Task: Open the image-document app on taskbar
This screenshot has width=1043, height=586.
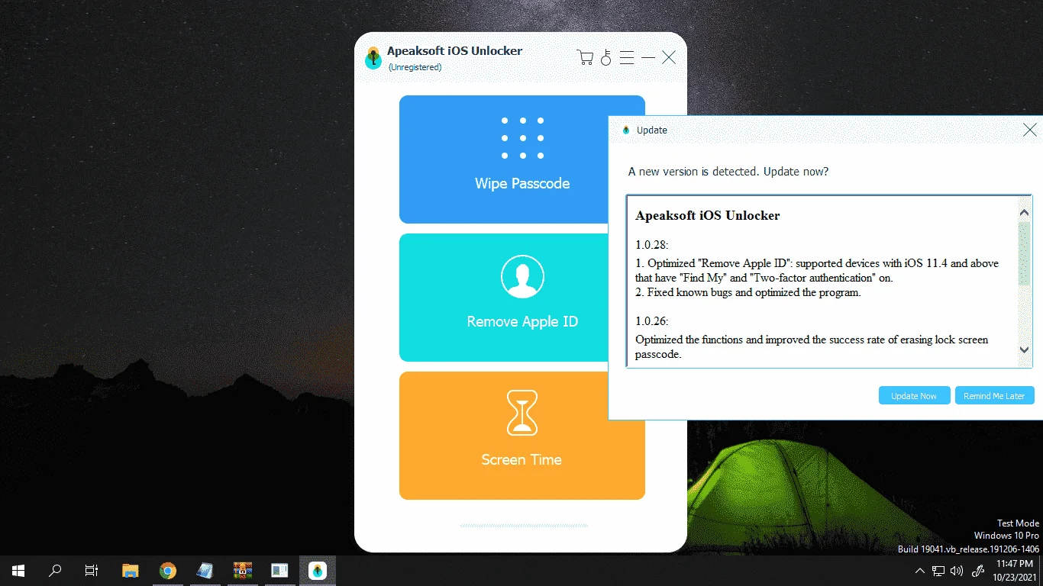Action: pos(279,571)
